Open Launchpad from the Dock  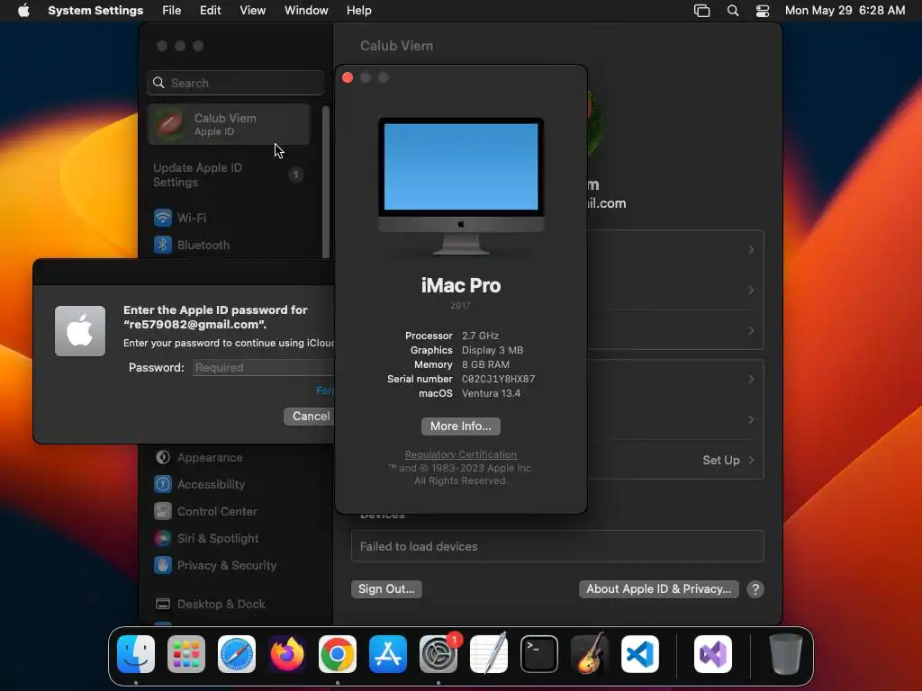click(x=186, y=654)
